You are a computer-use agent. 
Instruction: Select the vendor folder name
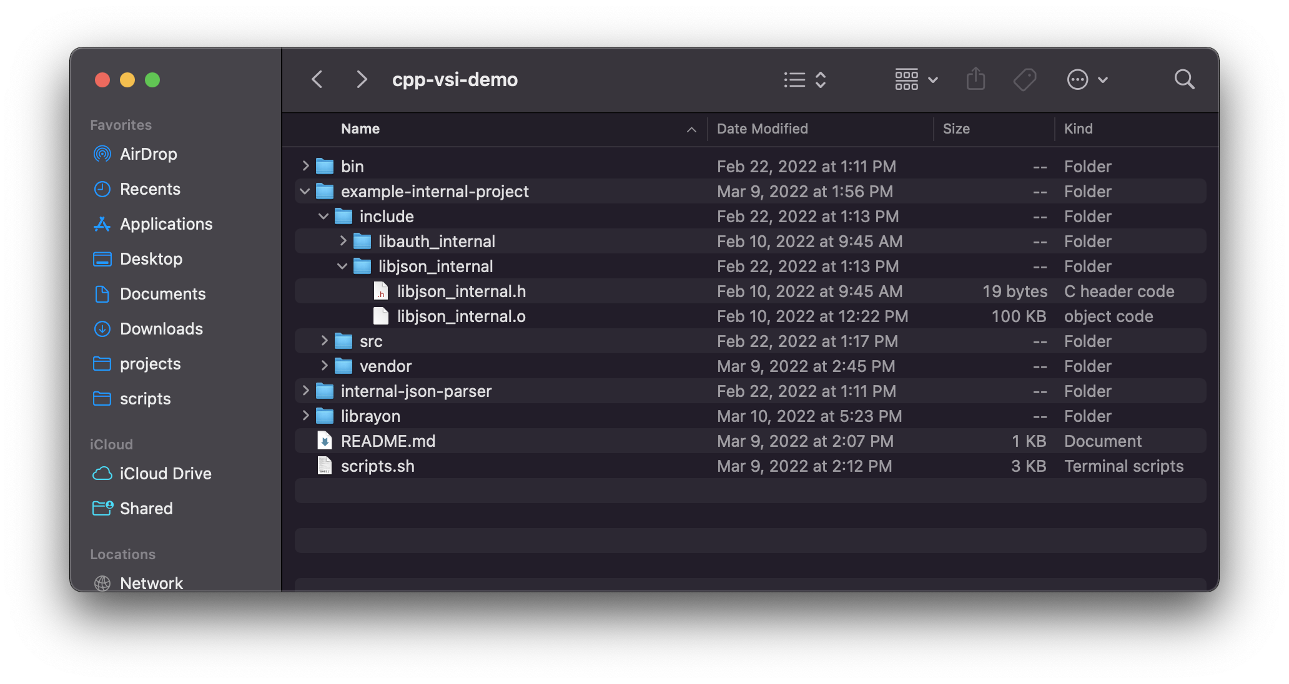385,366
